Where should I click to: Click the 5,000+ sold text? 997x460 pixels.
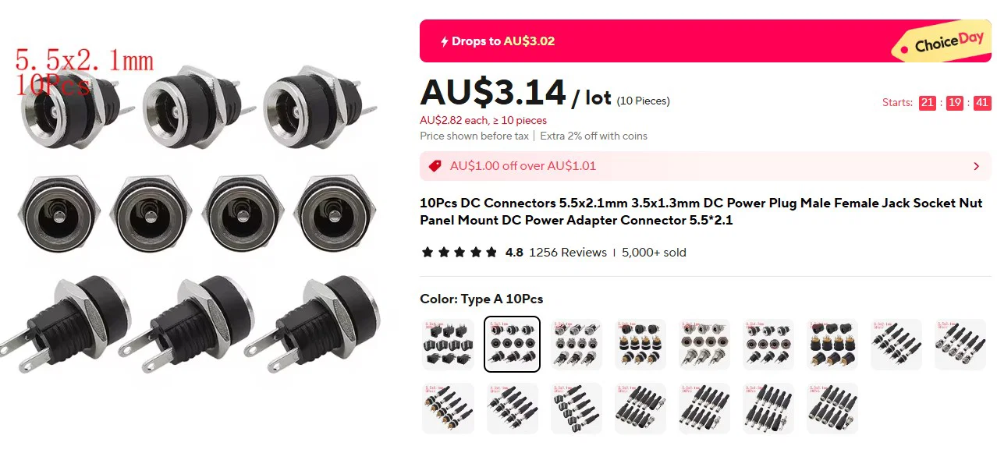click(654, 253)
